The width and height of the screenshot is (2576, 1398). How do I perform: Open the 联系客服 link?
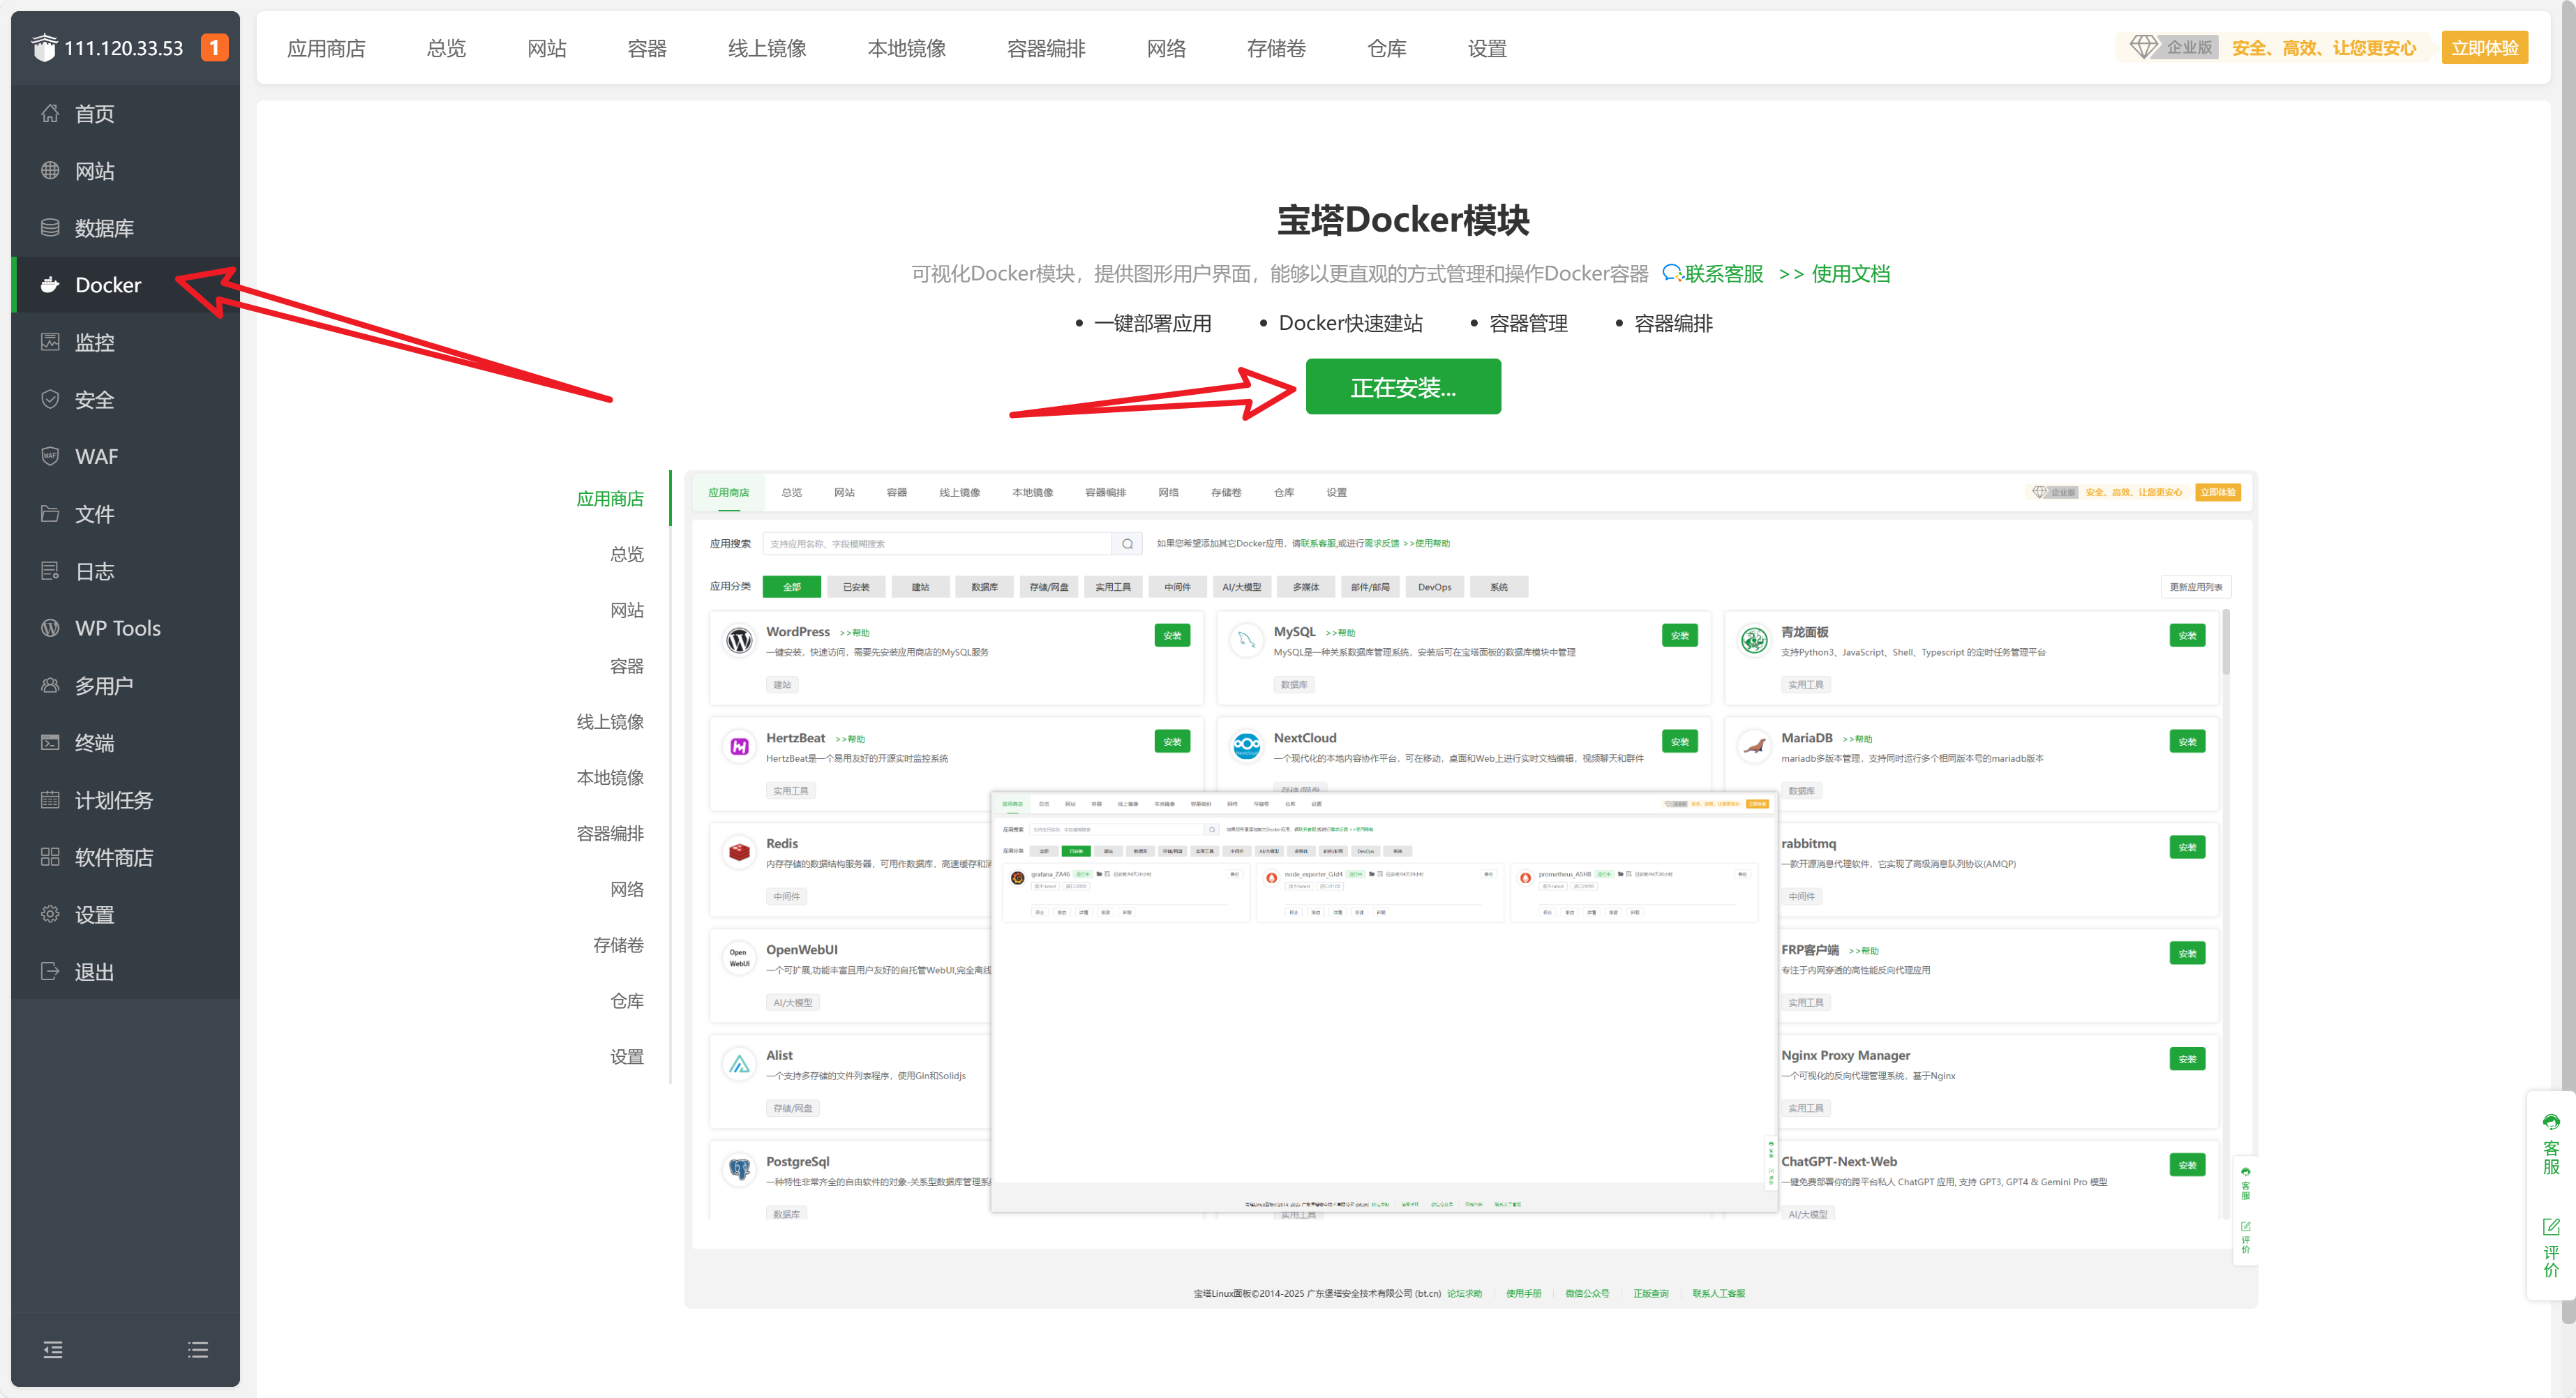1713,274
